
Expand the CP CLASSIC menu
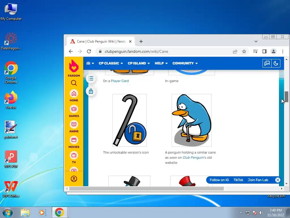click(x=111, y=63)
